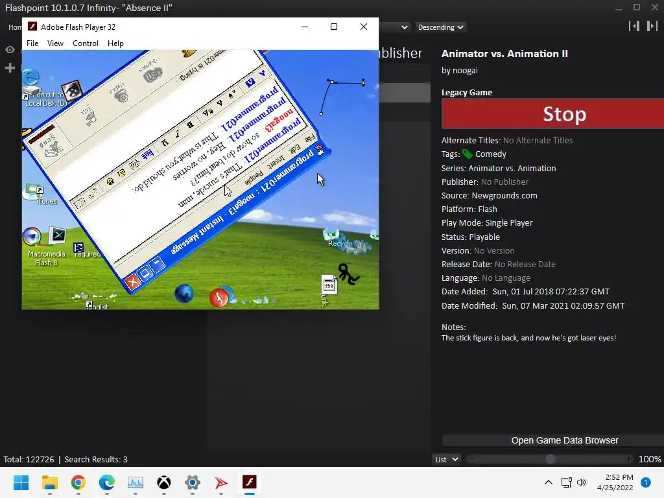664x498 pixels.
Task: Toggle the right sidebar collapse icon
Action: tap(652, 26)
